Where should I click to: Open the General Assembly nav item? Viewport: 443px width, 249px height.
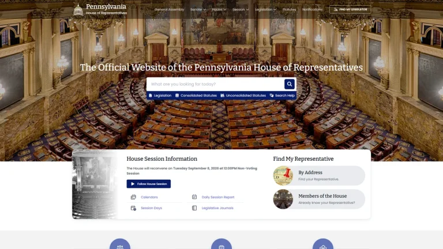click(169, 10)
